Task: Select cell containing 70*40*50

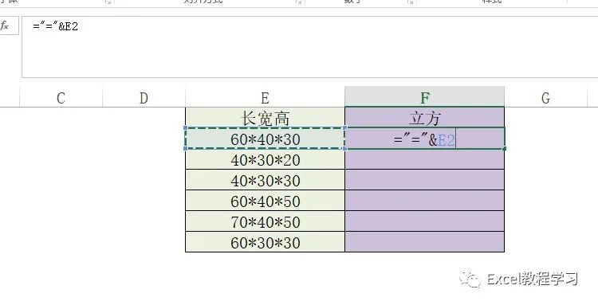Action: click(x=265, y=221)
